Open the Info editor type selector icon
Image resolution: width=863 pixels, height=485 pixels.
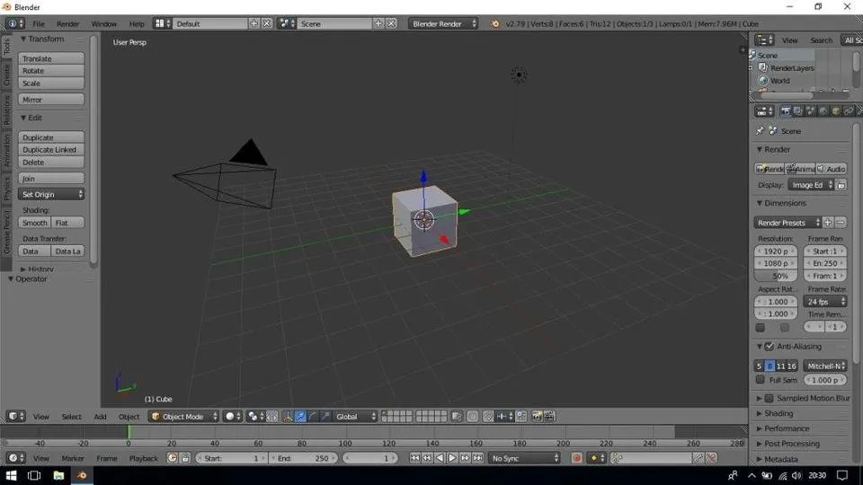point(15,23)
